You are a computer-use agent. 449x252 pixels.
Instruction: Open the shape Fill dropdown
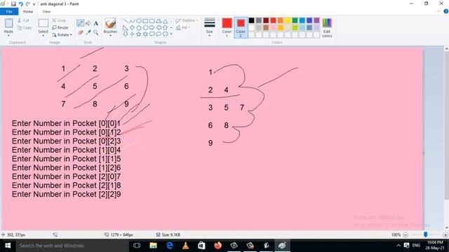coord(183,28)
